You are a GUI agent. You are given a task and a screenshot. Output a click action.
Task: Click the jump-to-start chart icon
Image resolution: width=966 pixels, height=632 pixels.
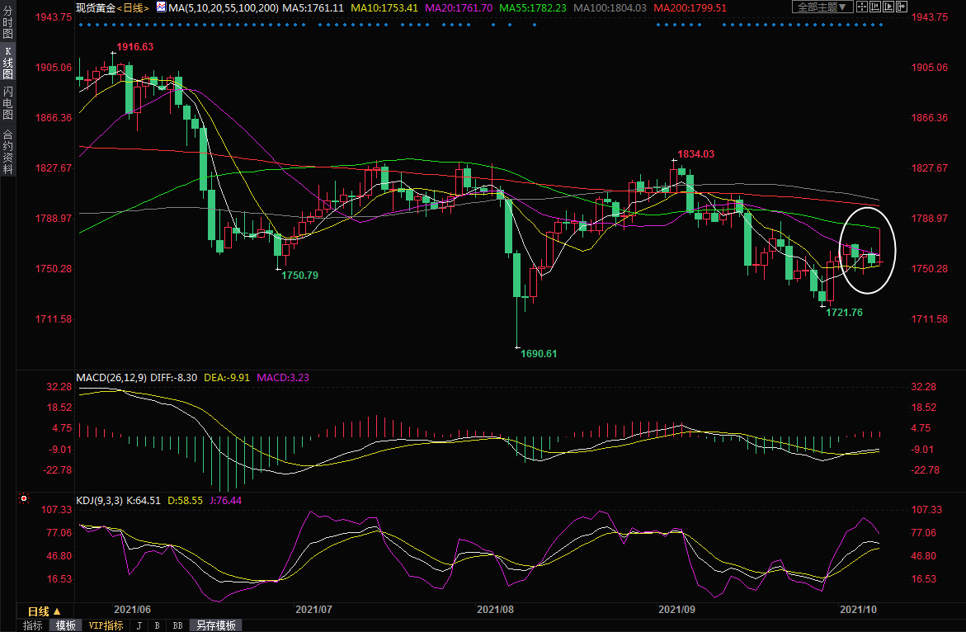(x=874, y=7)
